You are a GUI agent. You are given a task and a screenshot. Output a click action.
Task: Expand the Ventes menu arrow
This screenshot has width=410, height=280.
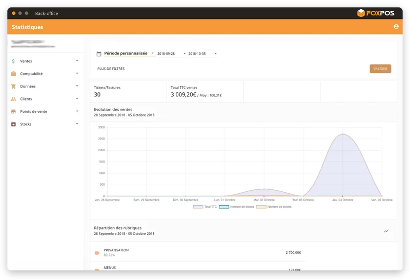(x=77, y=61)
